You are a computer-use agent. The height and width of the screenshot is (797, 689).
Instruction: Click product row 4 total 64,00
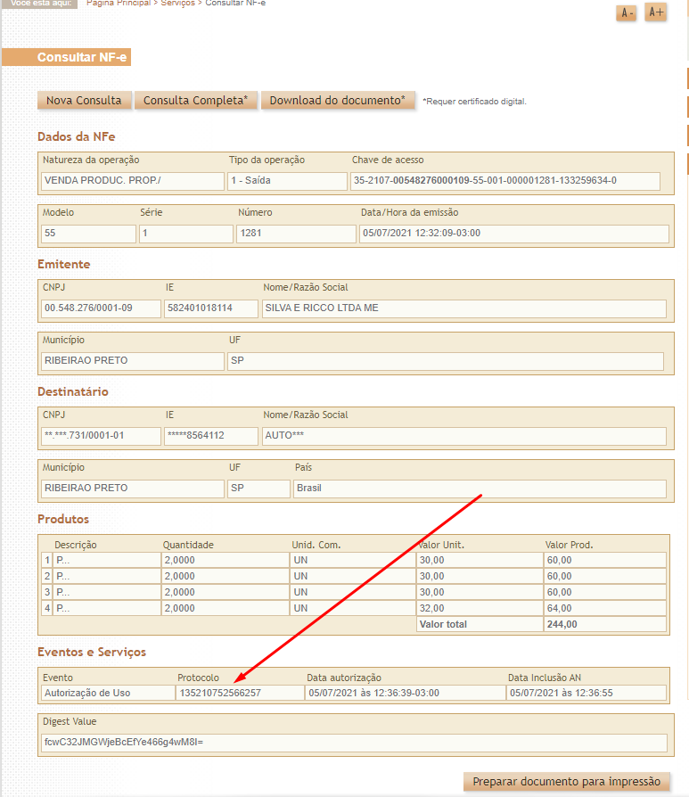pyautogui.click(x=604, y=608)
